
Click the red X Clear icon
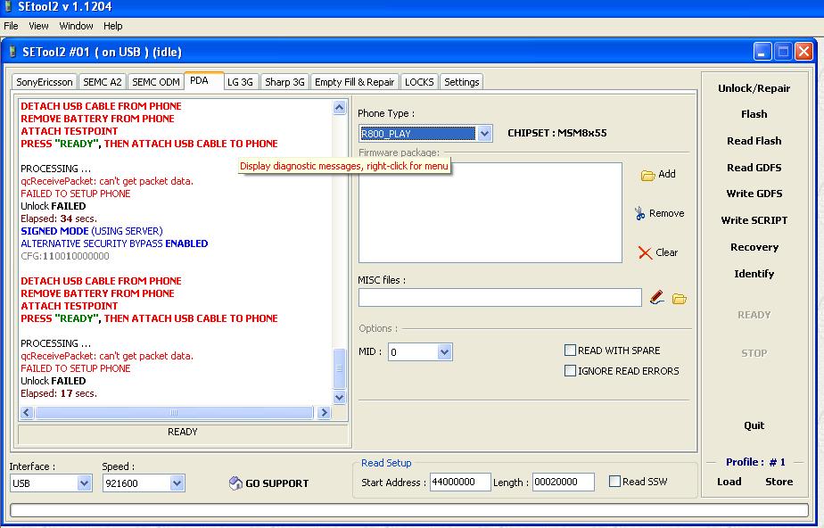point(645,252)
